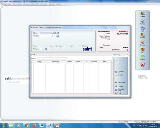
Task: Click the date 13/08/2020 in invoice header
Action: click(x=123, y=34)
